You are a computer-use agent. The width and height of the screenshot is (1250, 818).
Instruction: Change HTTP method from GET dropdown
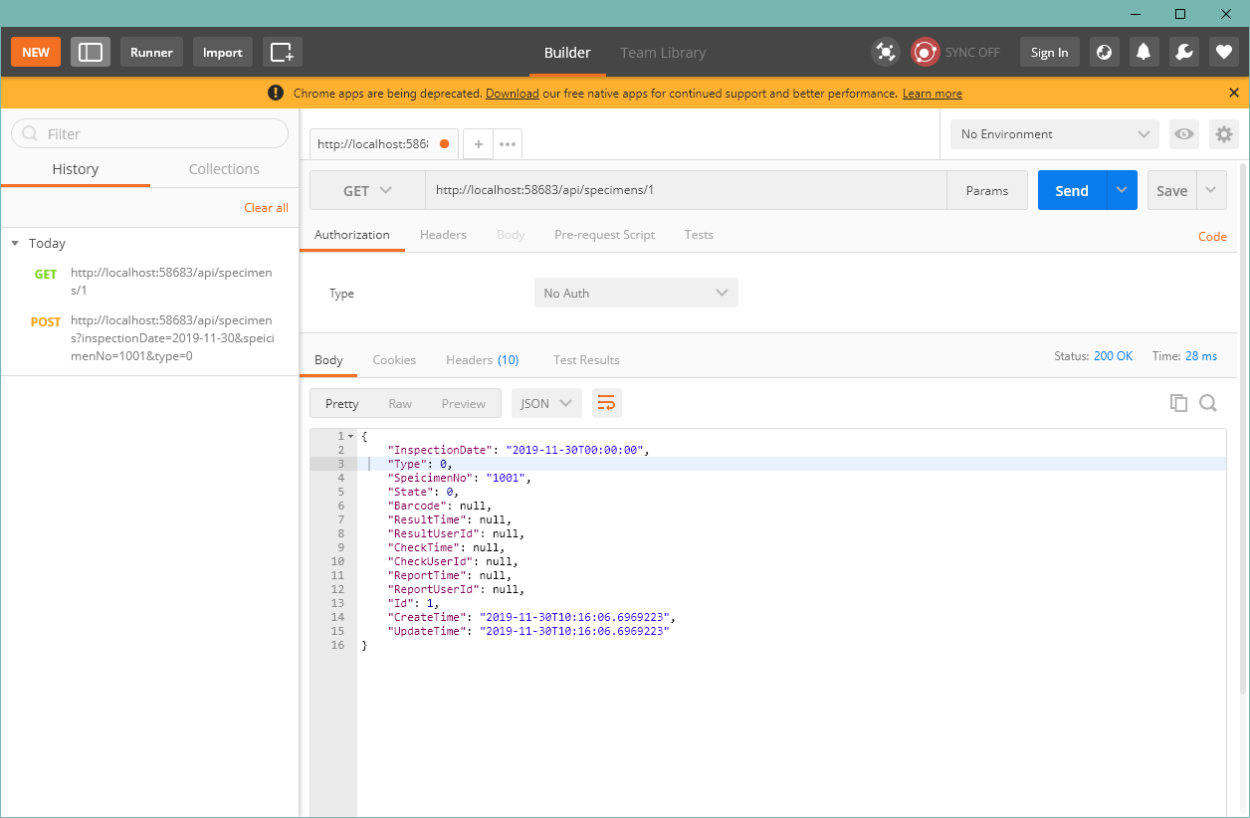(367, 190)
